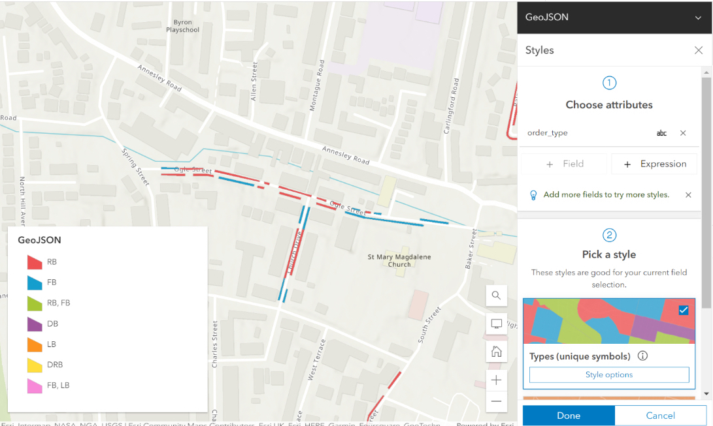Zoom out using the minus icon
The width and height of the screenshot is (713, 426).
coord(496,403)
